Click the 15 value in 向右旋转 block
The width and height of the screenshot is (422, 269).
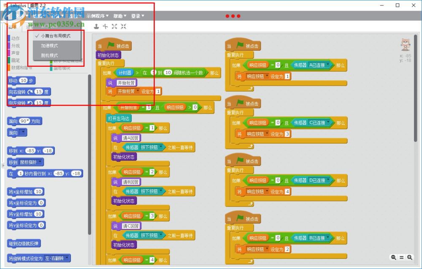click(x=39, y=92)
